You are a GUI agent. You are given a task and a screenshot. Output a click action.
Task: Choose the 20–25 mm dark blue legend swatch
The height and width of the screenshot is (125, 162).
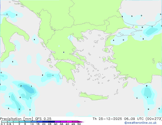point(45,122)
